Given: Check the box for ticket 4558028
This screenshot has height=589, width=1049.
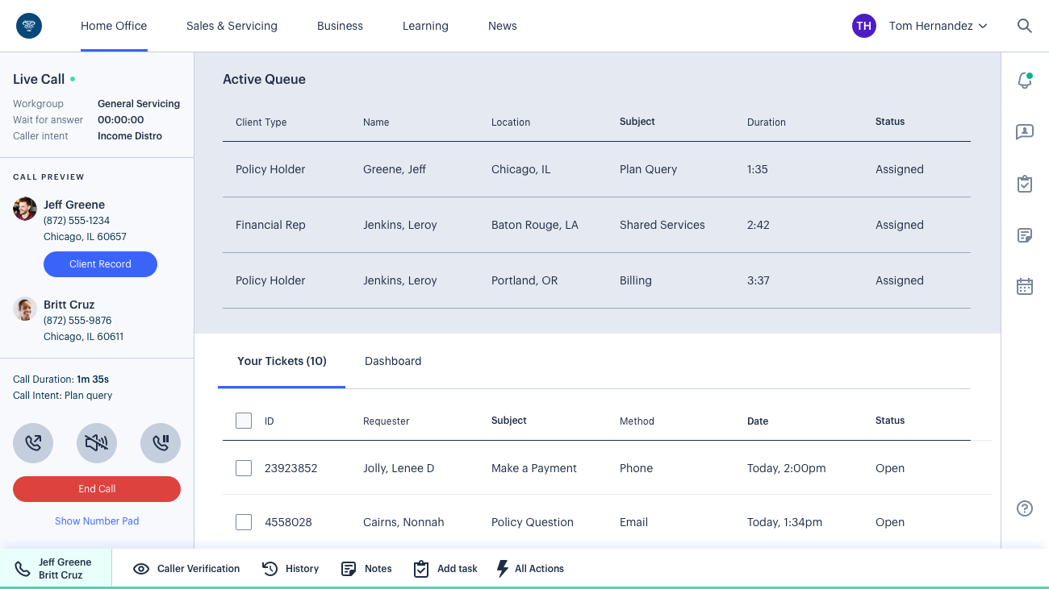Looking at the screenshot, I should click(x=244, y=522).
